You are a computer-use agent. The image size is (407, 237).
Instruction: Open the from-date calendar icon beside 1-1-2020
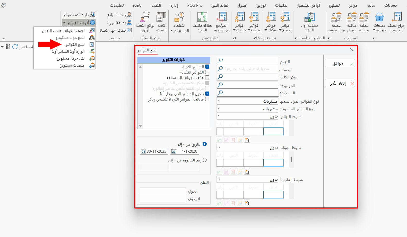click(x=174, y=151)
